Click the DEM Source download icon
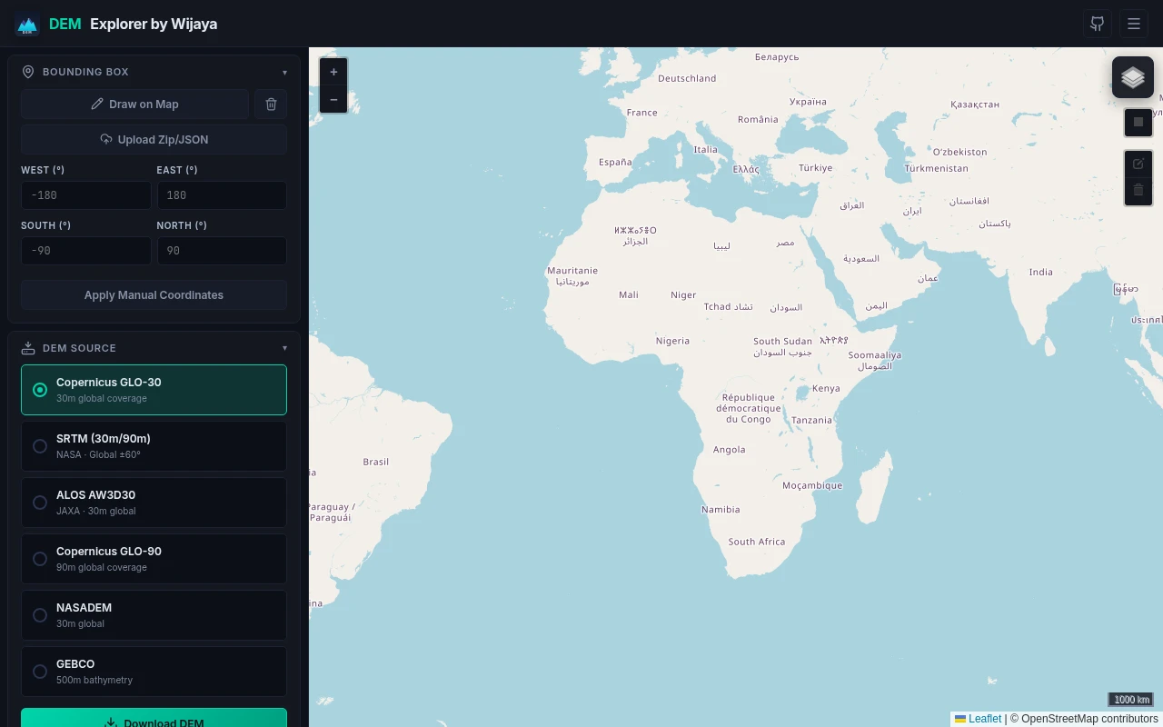This screenshot has height=727, width=1163. 28,348
